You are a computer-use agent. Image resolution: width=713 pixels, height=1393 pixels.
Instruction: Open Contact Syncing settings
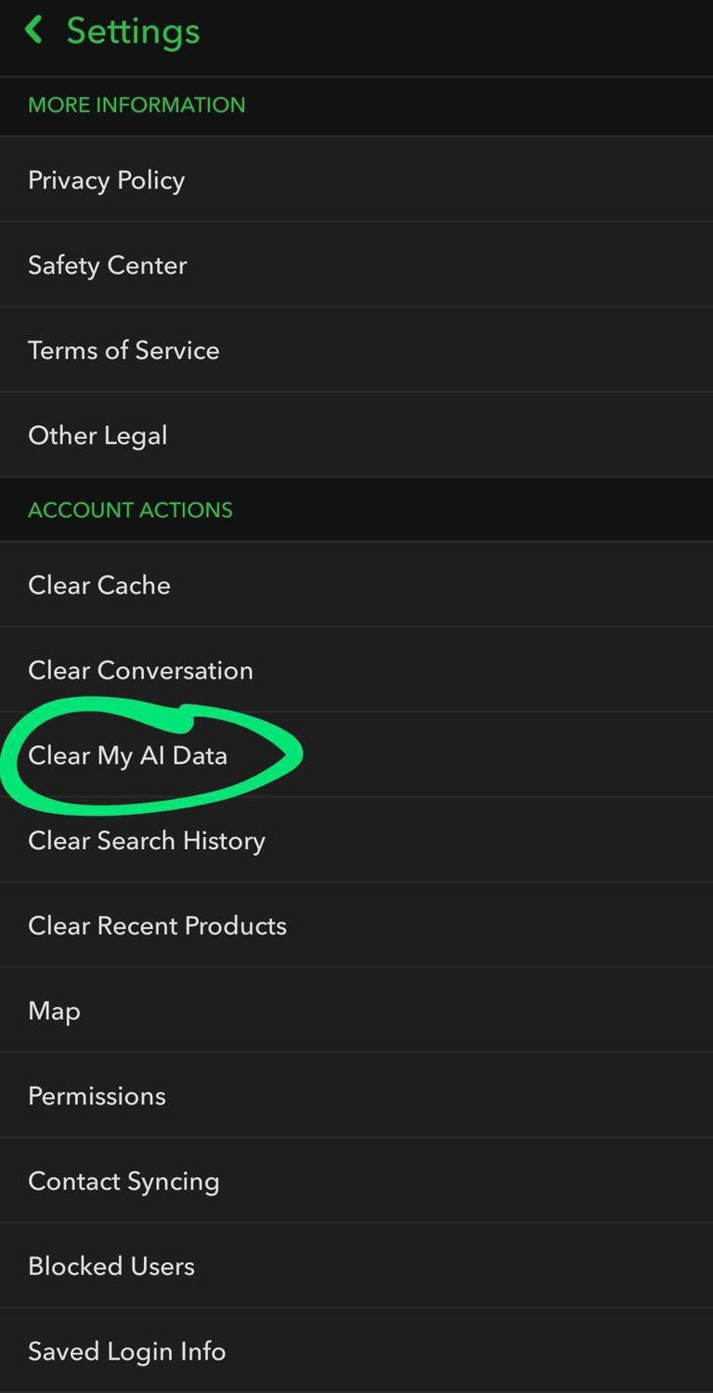pos(123,1180)
